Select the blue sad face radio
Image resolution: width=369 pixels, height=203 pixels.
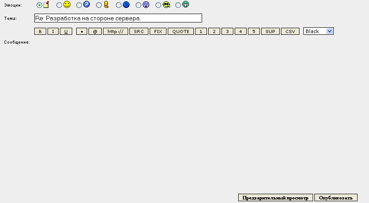click(x=118, y=5)
